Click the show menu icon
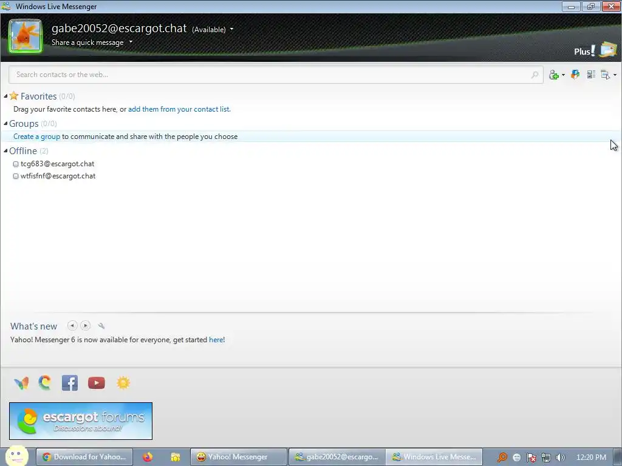Viewport: 622px width, 466px height. (x=606, y=75)
